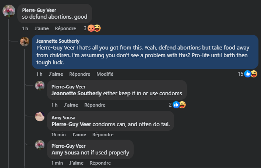Click thumbs-up icon on the condoms reply
The image size is (261, 168).
(176, 105)
